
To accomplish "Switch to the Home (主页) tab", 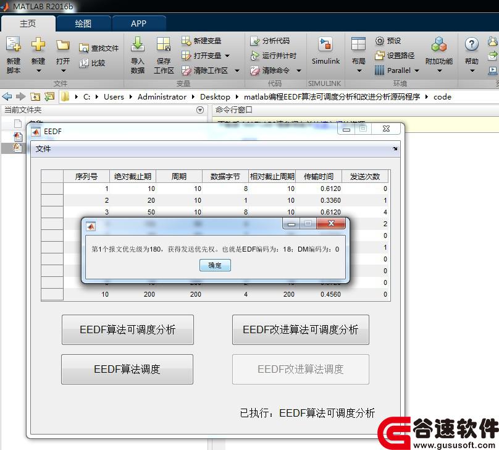I will pos(28,23).
